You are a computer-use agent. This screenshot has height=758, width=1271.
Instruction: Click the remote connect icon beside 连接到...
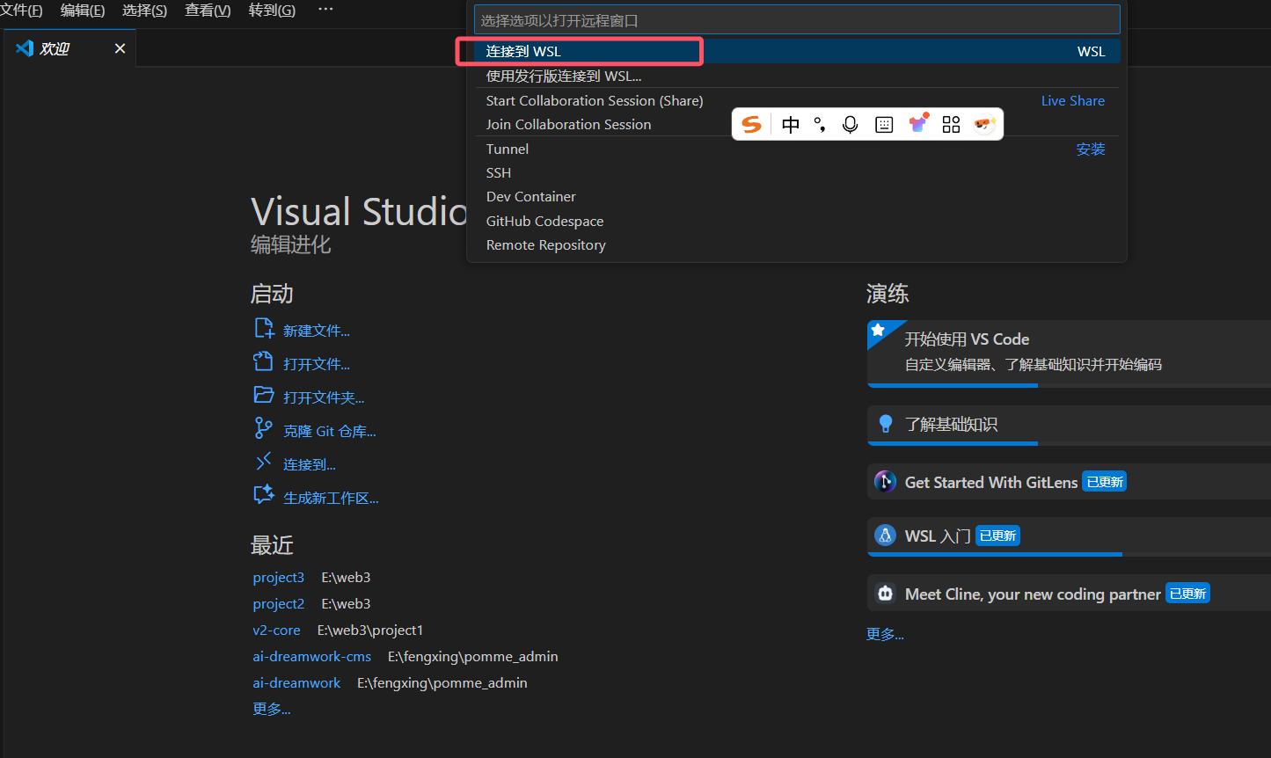(263, 462)
